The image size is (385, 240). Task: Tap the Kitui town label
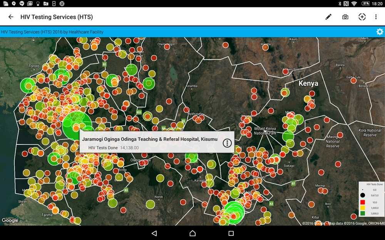[315, 217]
